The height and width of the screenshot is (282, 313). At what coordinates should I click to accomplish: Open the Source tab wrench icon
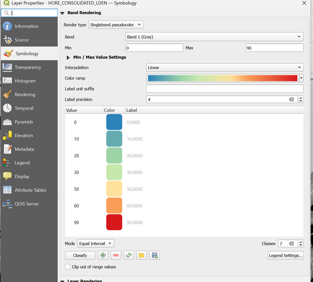[8, 40]
